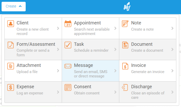Click the Client person icon
Screen dimensions: 181x107
tap(11, 24)
